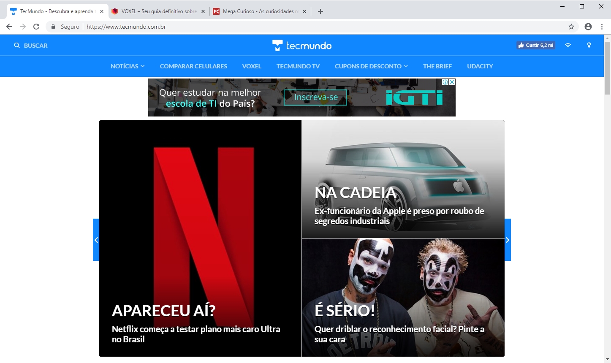This screenshot has height=363, width=611.
Task: Open the Netflix plano Ultra headline
Action: [196, 334]
